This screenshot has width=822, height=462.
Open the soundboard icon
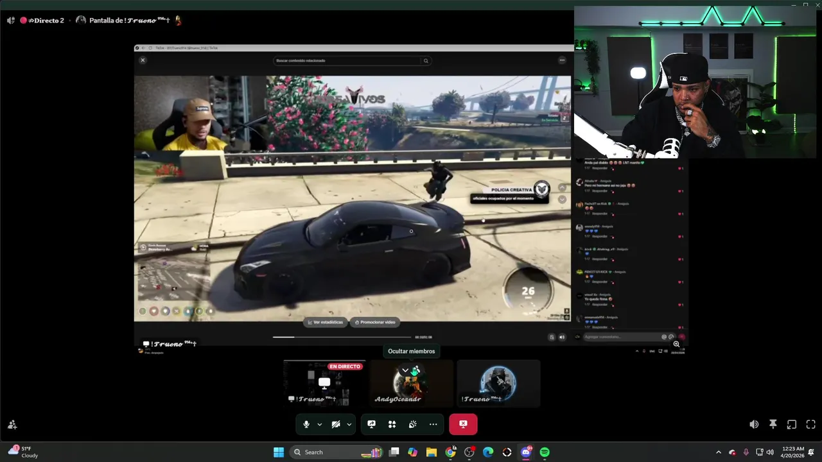[412, 424]
